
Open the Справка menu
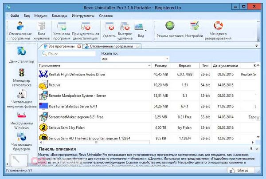click(106, 16)
